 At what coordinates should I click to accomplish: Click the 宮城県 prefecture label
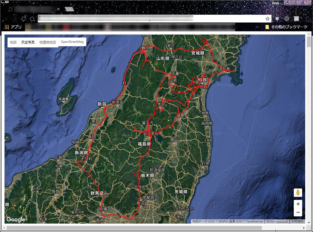[198, 53]
